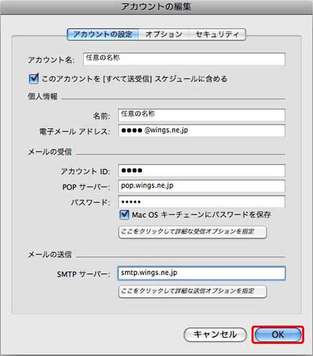This screenshot has width=313, height=356.
Task: Open the detailed 送信オプション settings
Action: pyautogui.click(x=192, y=292)
